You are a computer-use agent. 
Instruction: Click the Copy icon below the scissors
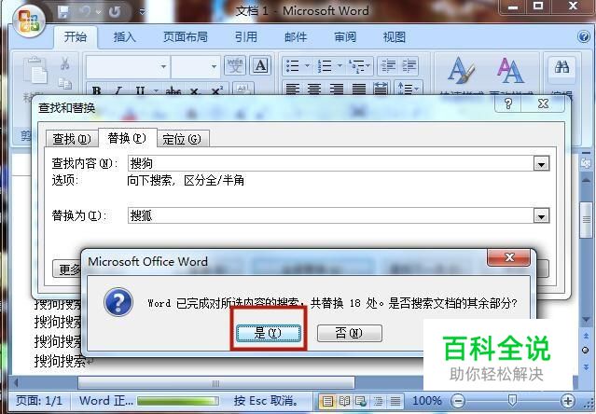tap(65, 83)
